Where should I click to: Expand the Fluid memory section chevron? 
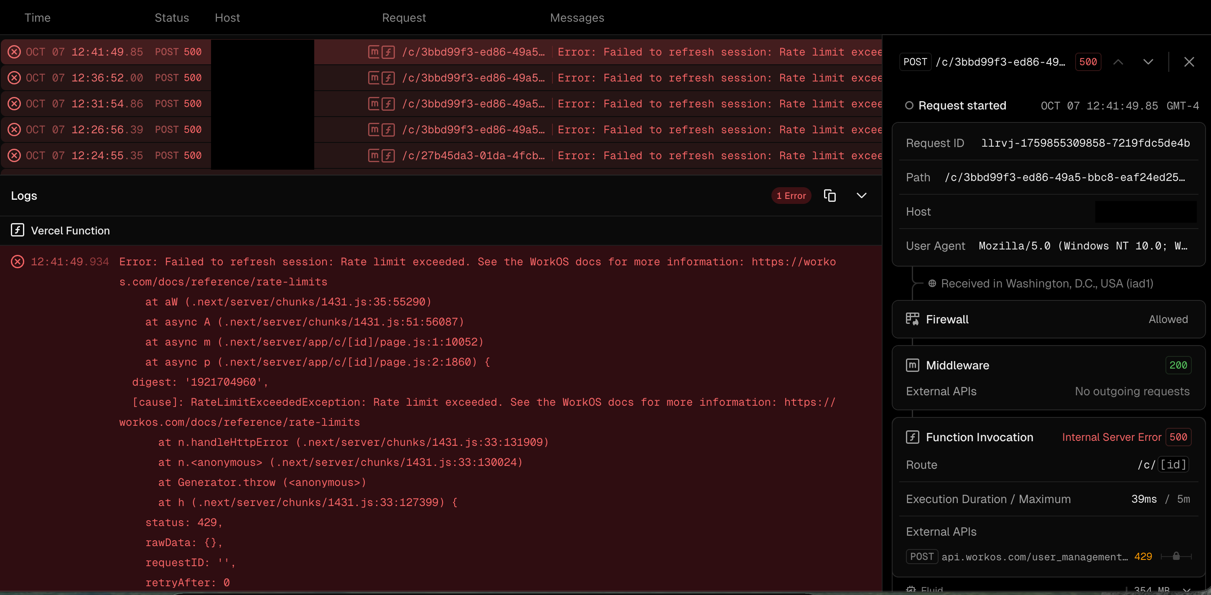coord(1186,590)
